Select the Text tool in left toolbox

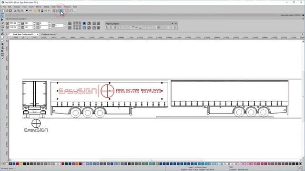pyautogui.click(x=2, y=30)
